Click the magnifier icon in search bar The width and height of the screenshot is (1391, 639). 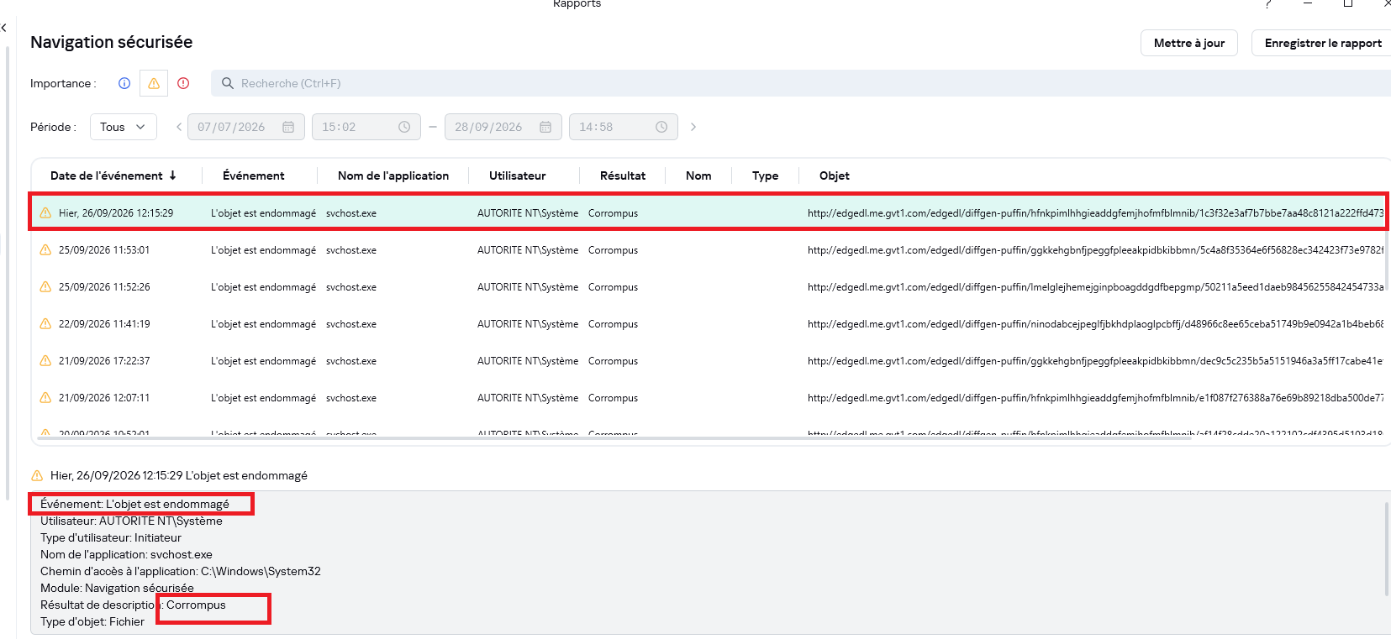227,83
